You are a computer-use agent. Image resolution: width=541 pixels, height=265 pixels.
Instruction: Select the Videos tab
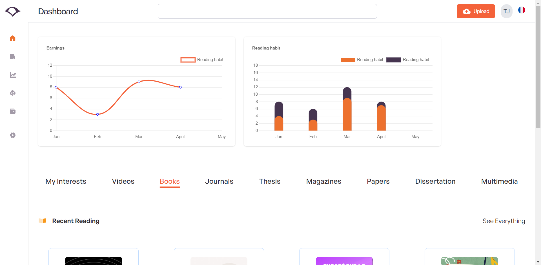123,181
